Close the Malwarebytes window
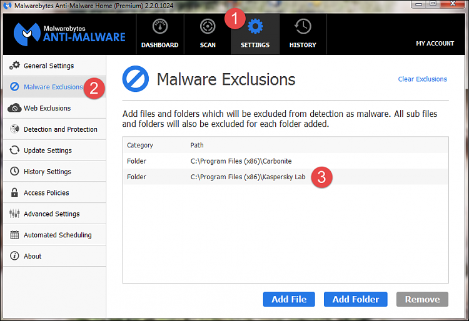This screenshot has width=469, height=321. [453, 4]
